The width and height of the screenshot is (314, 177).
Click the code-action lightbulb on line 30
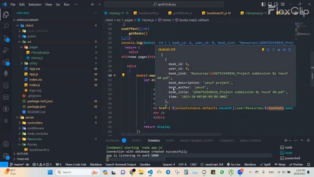tap(123, 75)
